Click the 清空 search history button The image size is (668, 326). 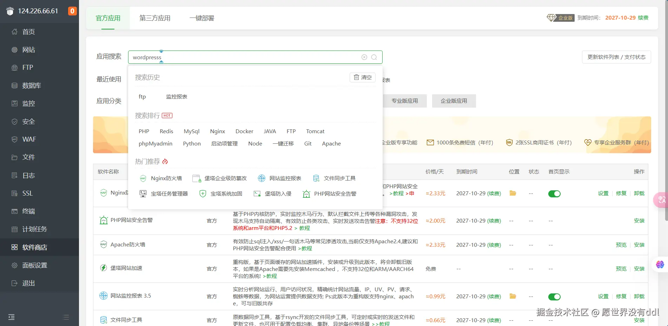(363, 77)
